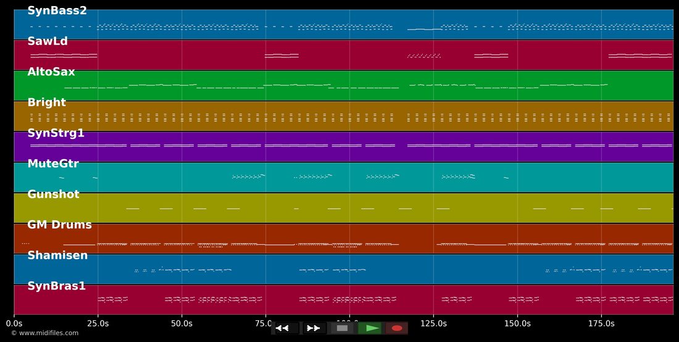The image size is (679, 342).
Task: Start recording with the red record button
Action: coord(397,328)
